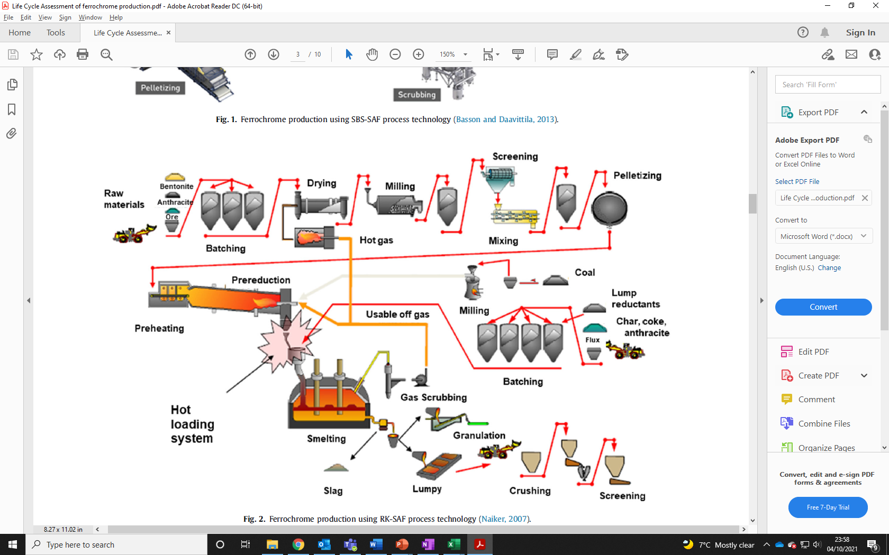Image resolution: width=889 pixels, height=555 pixels.
Task: Click Change to switch document language
Action: [x=829, y=267]
